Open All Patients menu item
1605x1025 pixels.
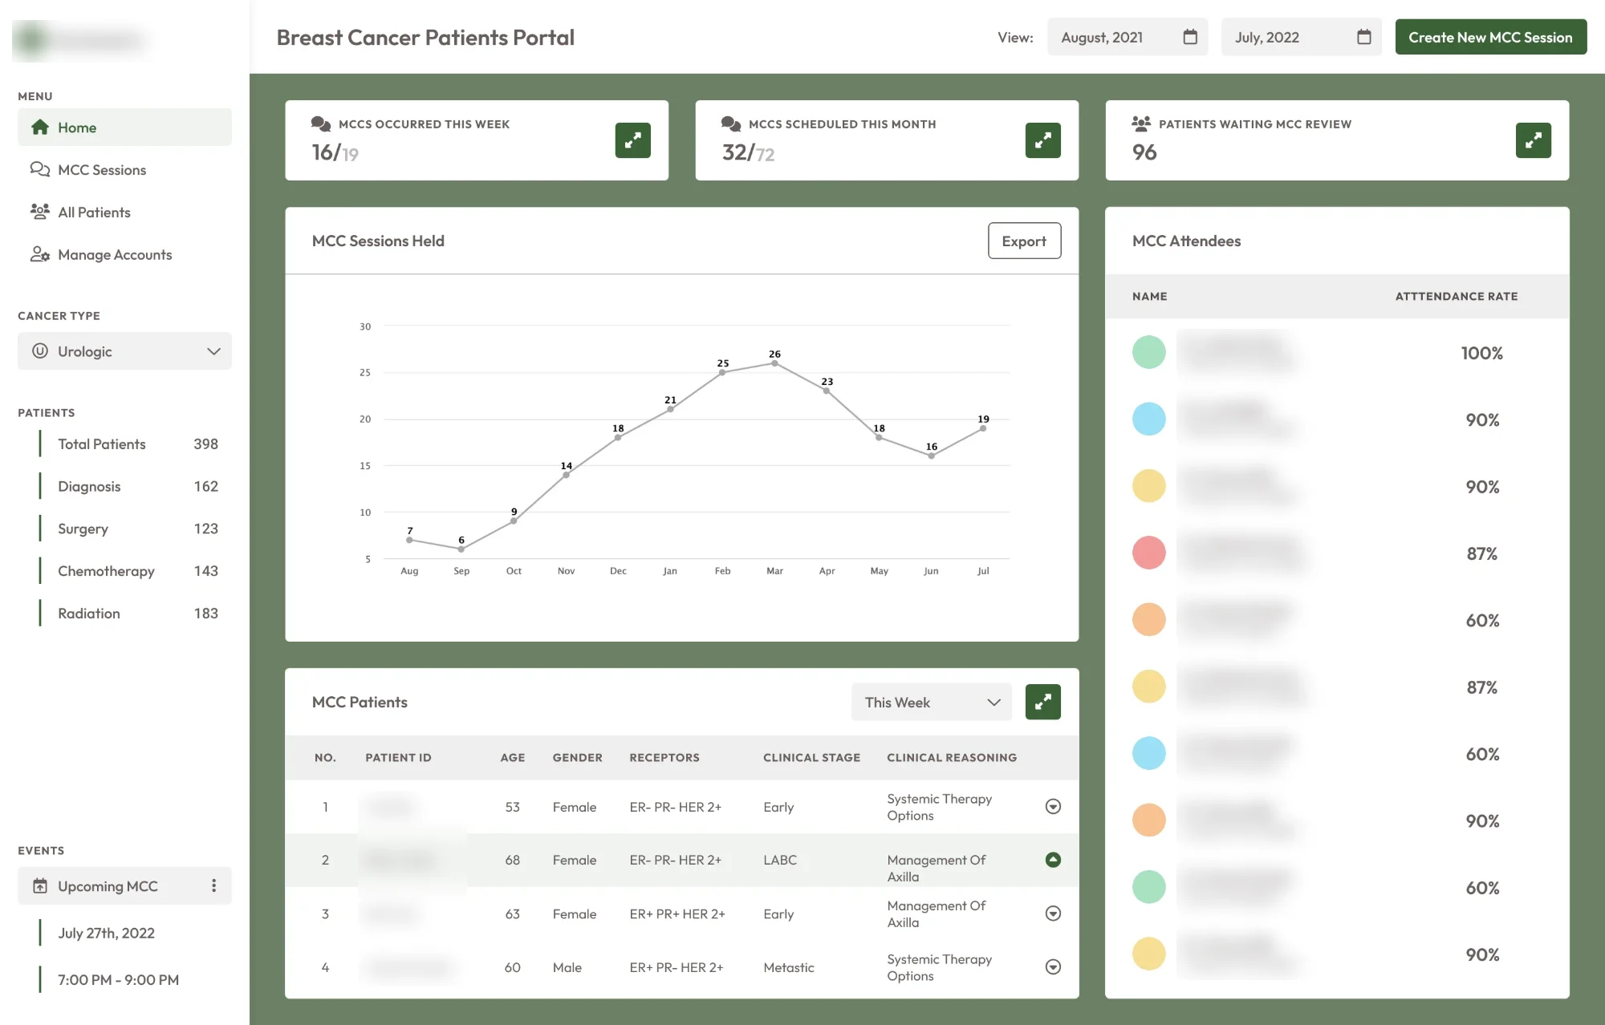[x=124, y=212]
